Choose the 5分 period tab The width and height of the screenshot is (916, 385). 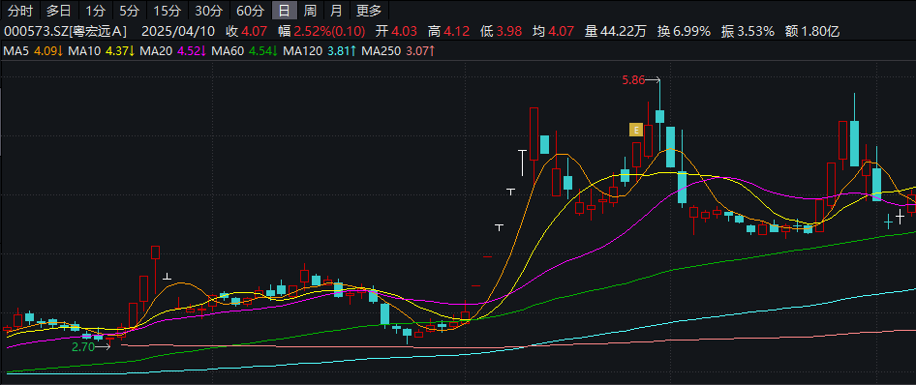(x=129, y=11)
